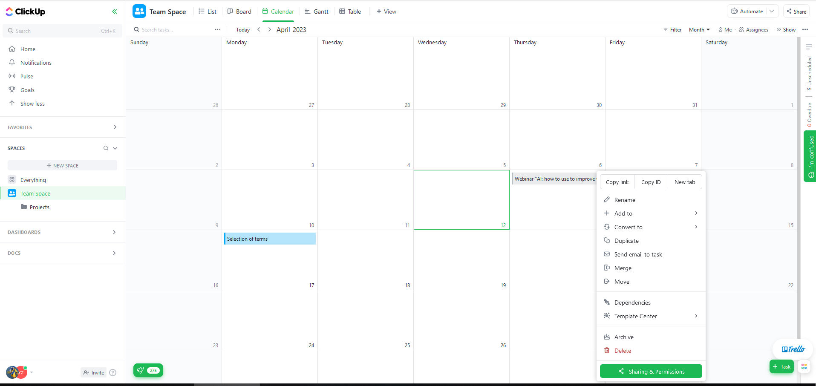Open the Pulse activity view
This screenshot has width=816, height=386.
26,76
